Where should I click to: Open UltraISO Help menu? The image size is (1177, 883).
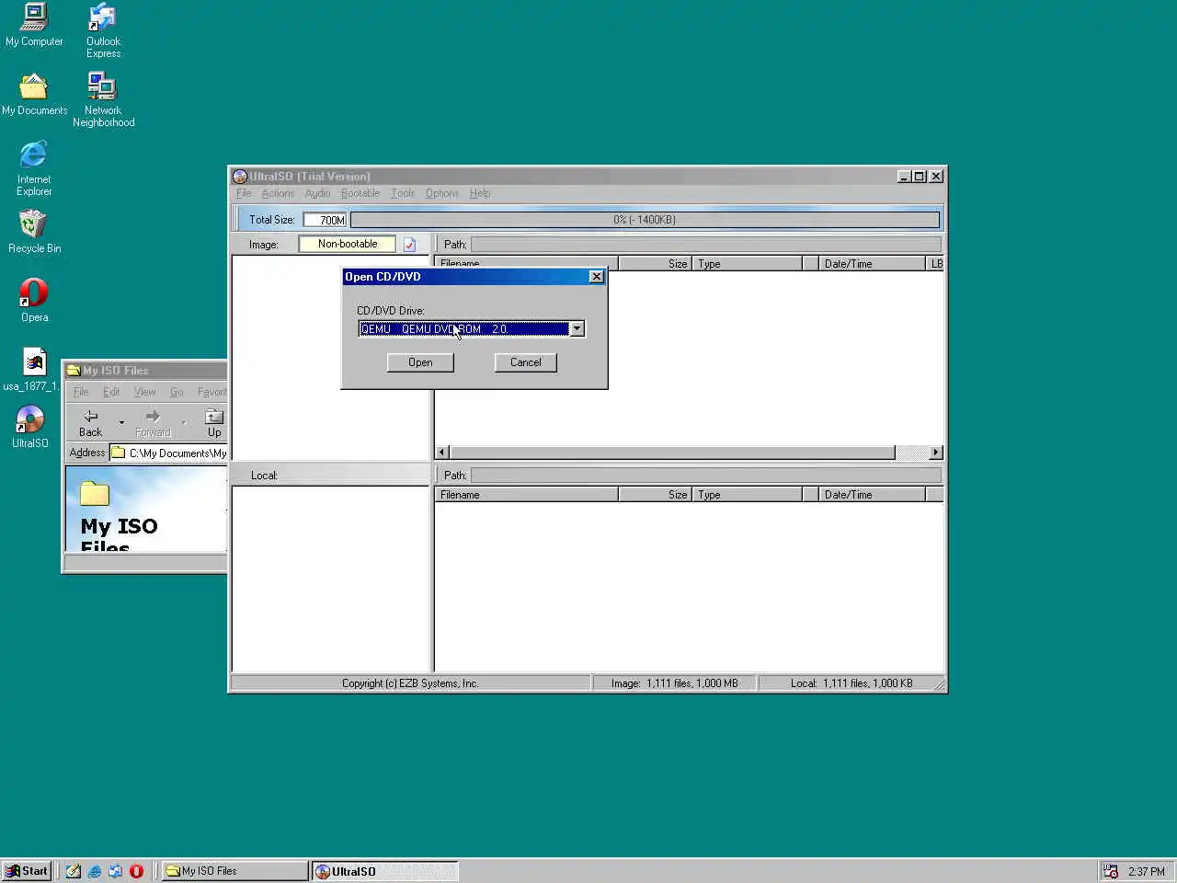480,194
